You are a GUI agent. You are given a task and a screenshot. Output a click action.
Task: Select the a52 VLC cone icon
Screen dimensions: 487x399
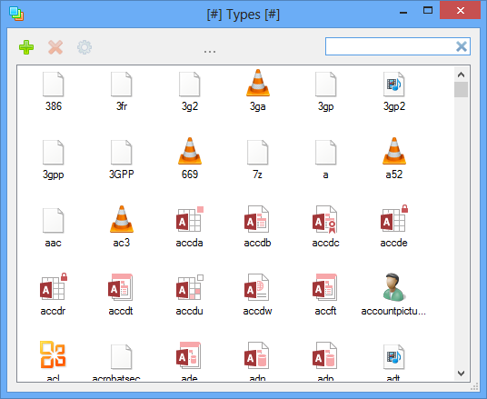coord(394,151)
